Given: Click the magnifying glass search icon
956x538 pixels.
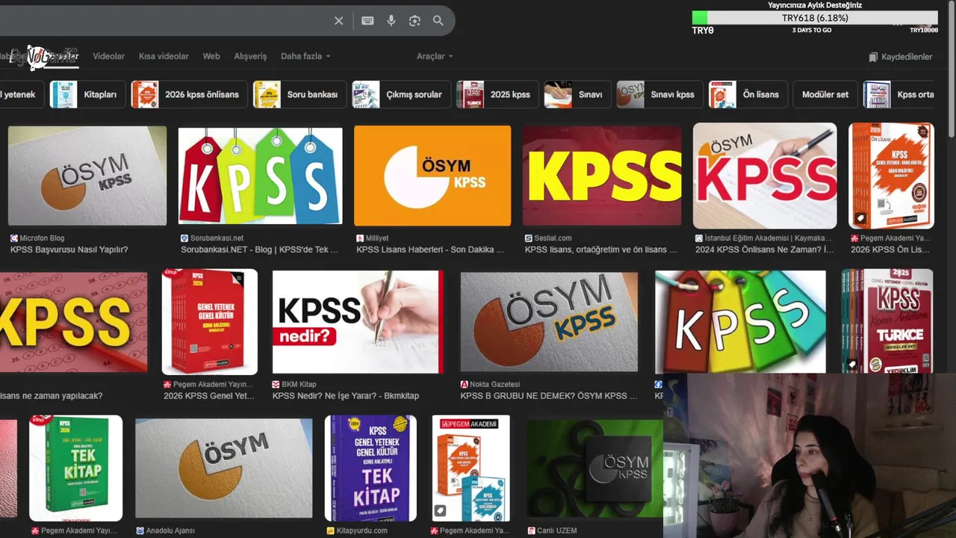Looking at the screenshot, I should [x=438, y=21].
